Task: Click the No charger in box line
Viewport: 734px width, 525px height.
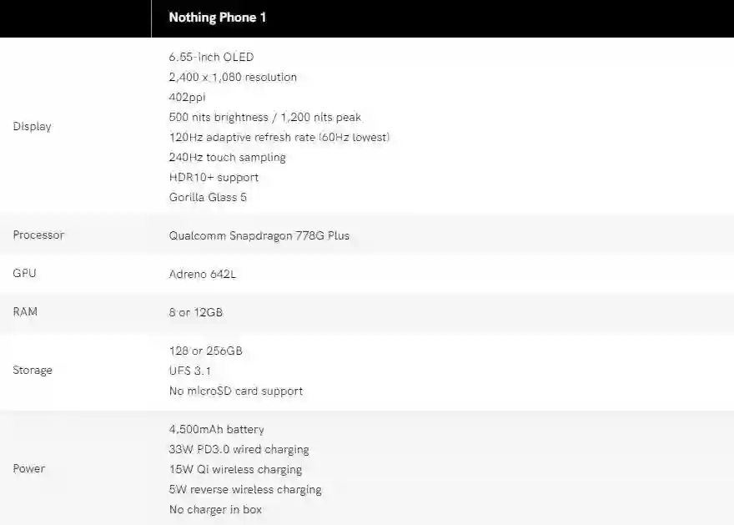Action: point(216,510)
